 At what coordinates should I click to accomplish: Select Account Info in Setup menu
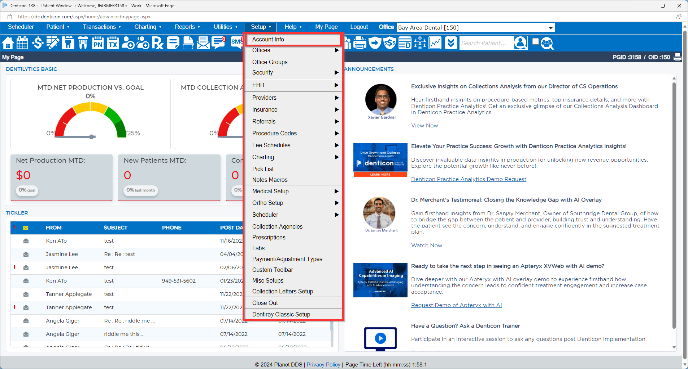point(294,40)
